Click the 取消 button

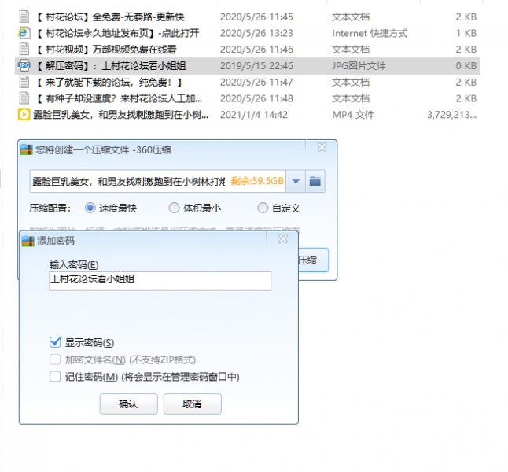pyautogui.click(x=193, y=404)
